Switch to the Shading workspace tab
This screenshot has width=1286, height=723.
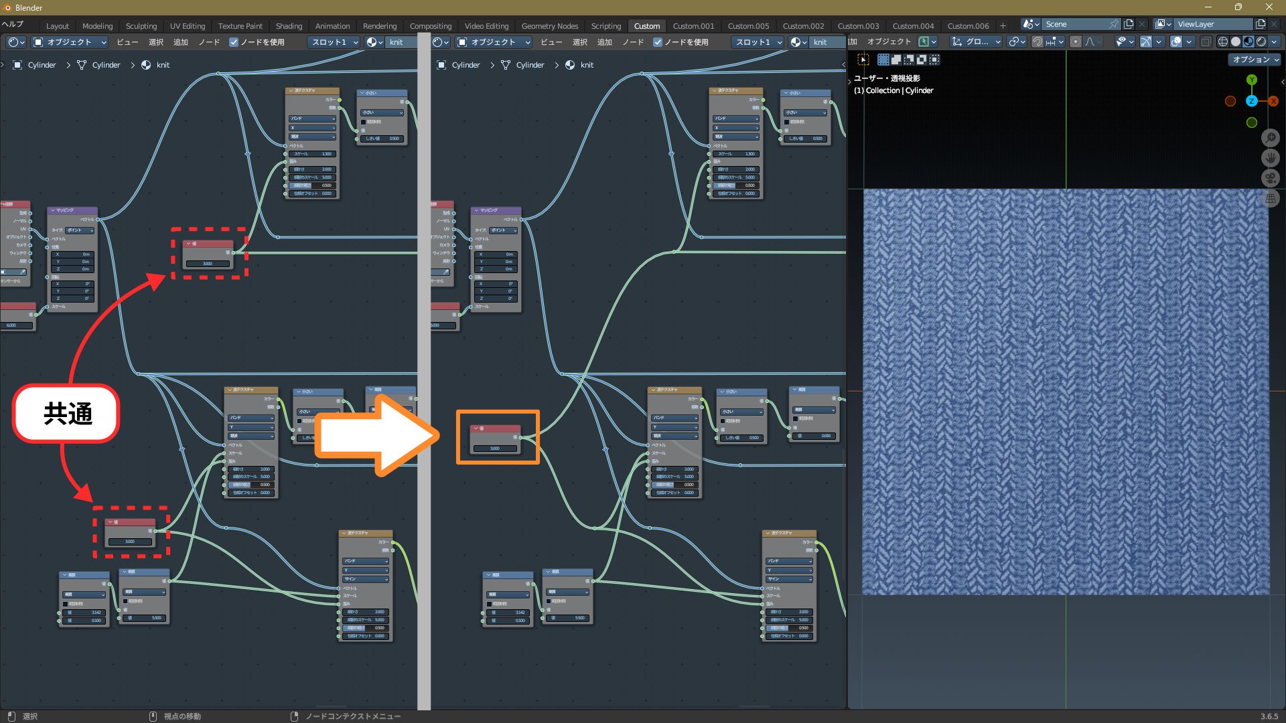(x=289, y=26)
